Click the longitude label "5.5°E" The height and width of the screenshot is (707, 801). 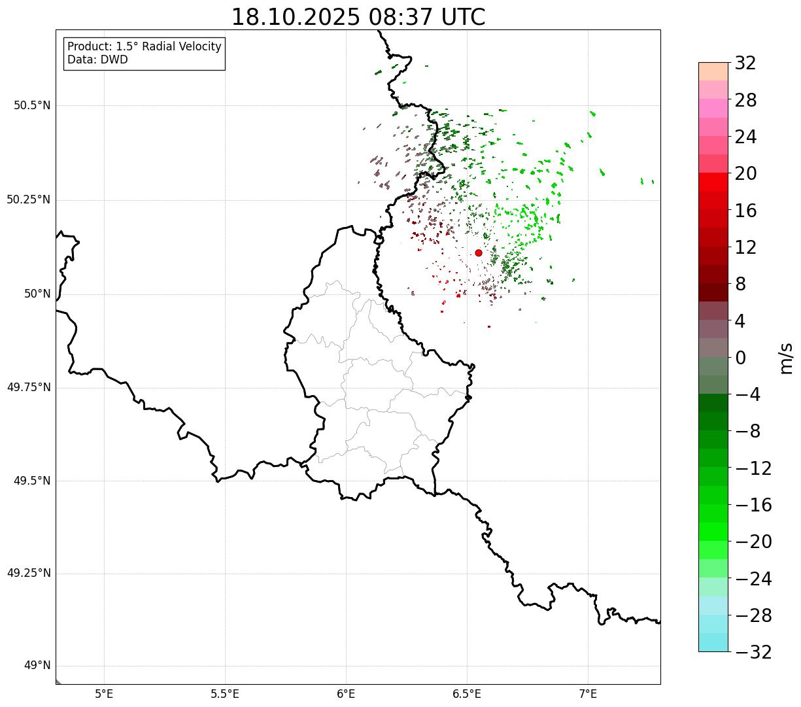(x=225, y=694)
